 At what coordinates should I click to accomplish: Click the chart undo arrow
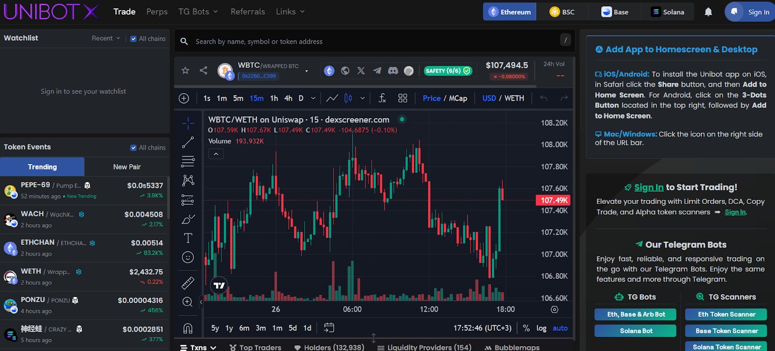pyautogui.click(x=544, y=98)
